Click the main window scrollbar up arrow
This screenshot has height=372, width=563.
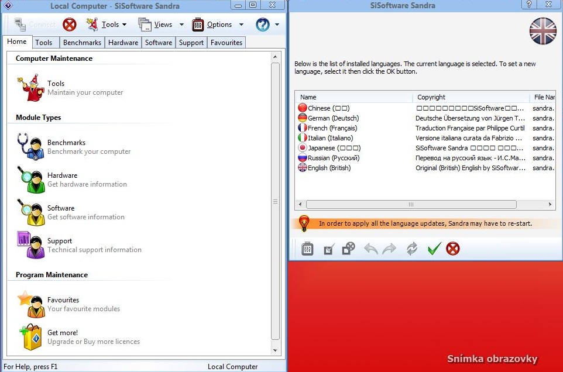pyautogui.click(x=276, y=57)
